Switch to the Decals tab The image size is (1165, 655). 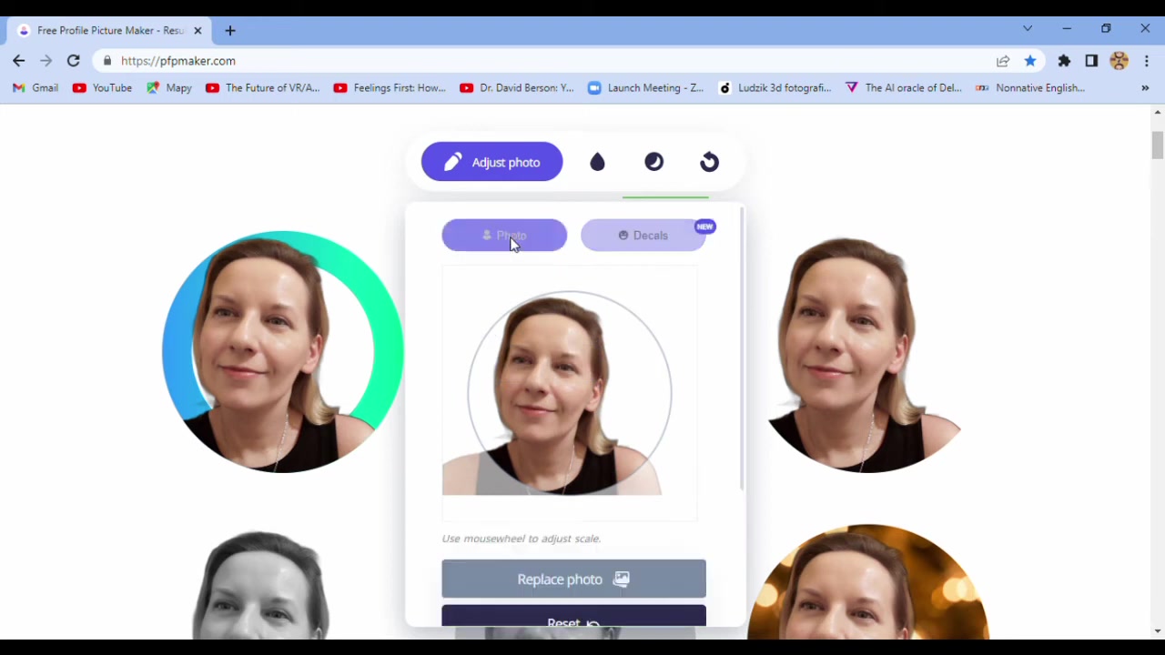click(643, 236)
